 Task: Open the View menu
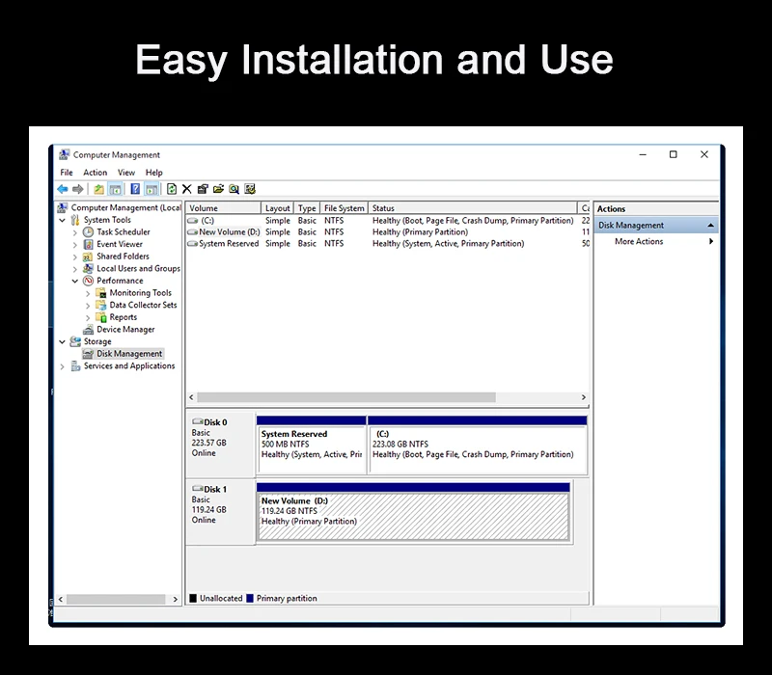tap(126, 173)
